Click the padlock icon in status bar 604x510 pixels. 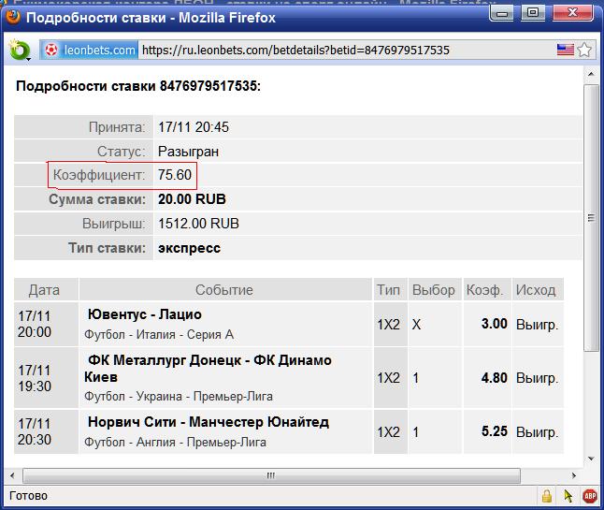tap(546, 496)
